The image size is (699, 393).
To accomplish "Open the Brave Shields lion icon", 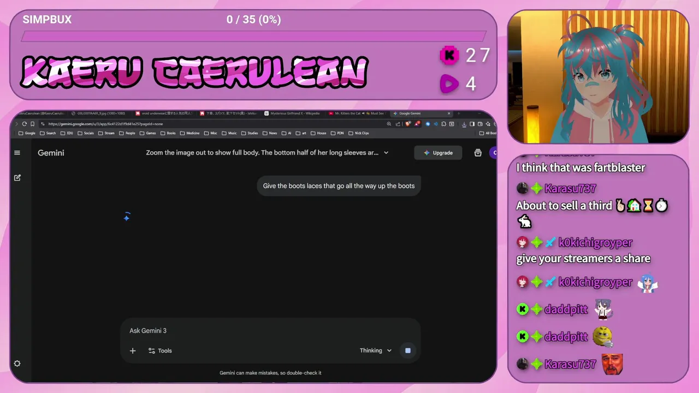I will (x=408, y=124).
